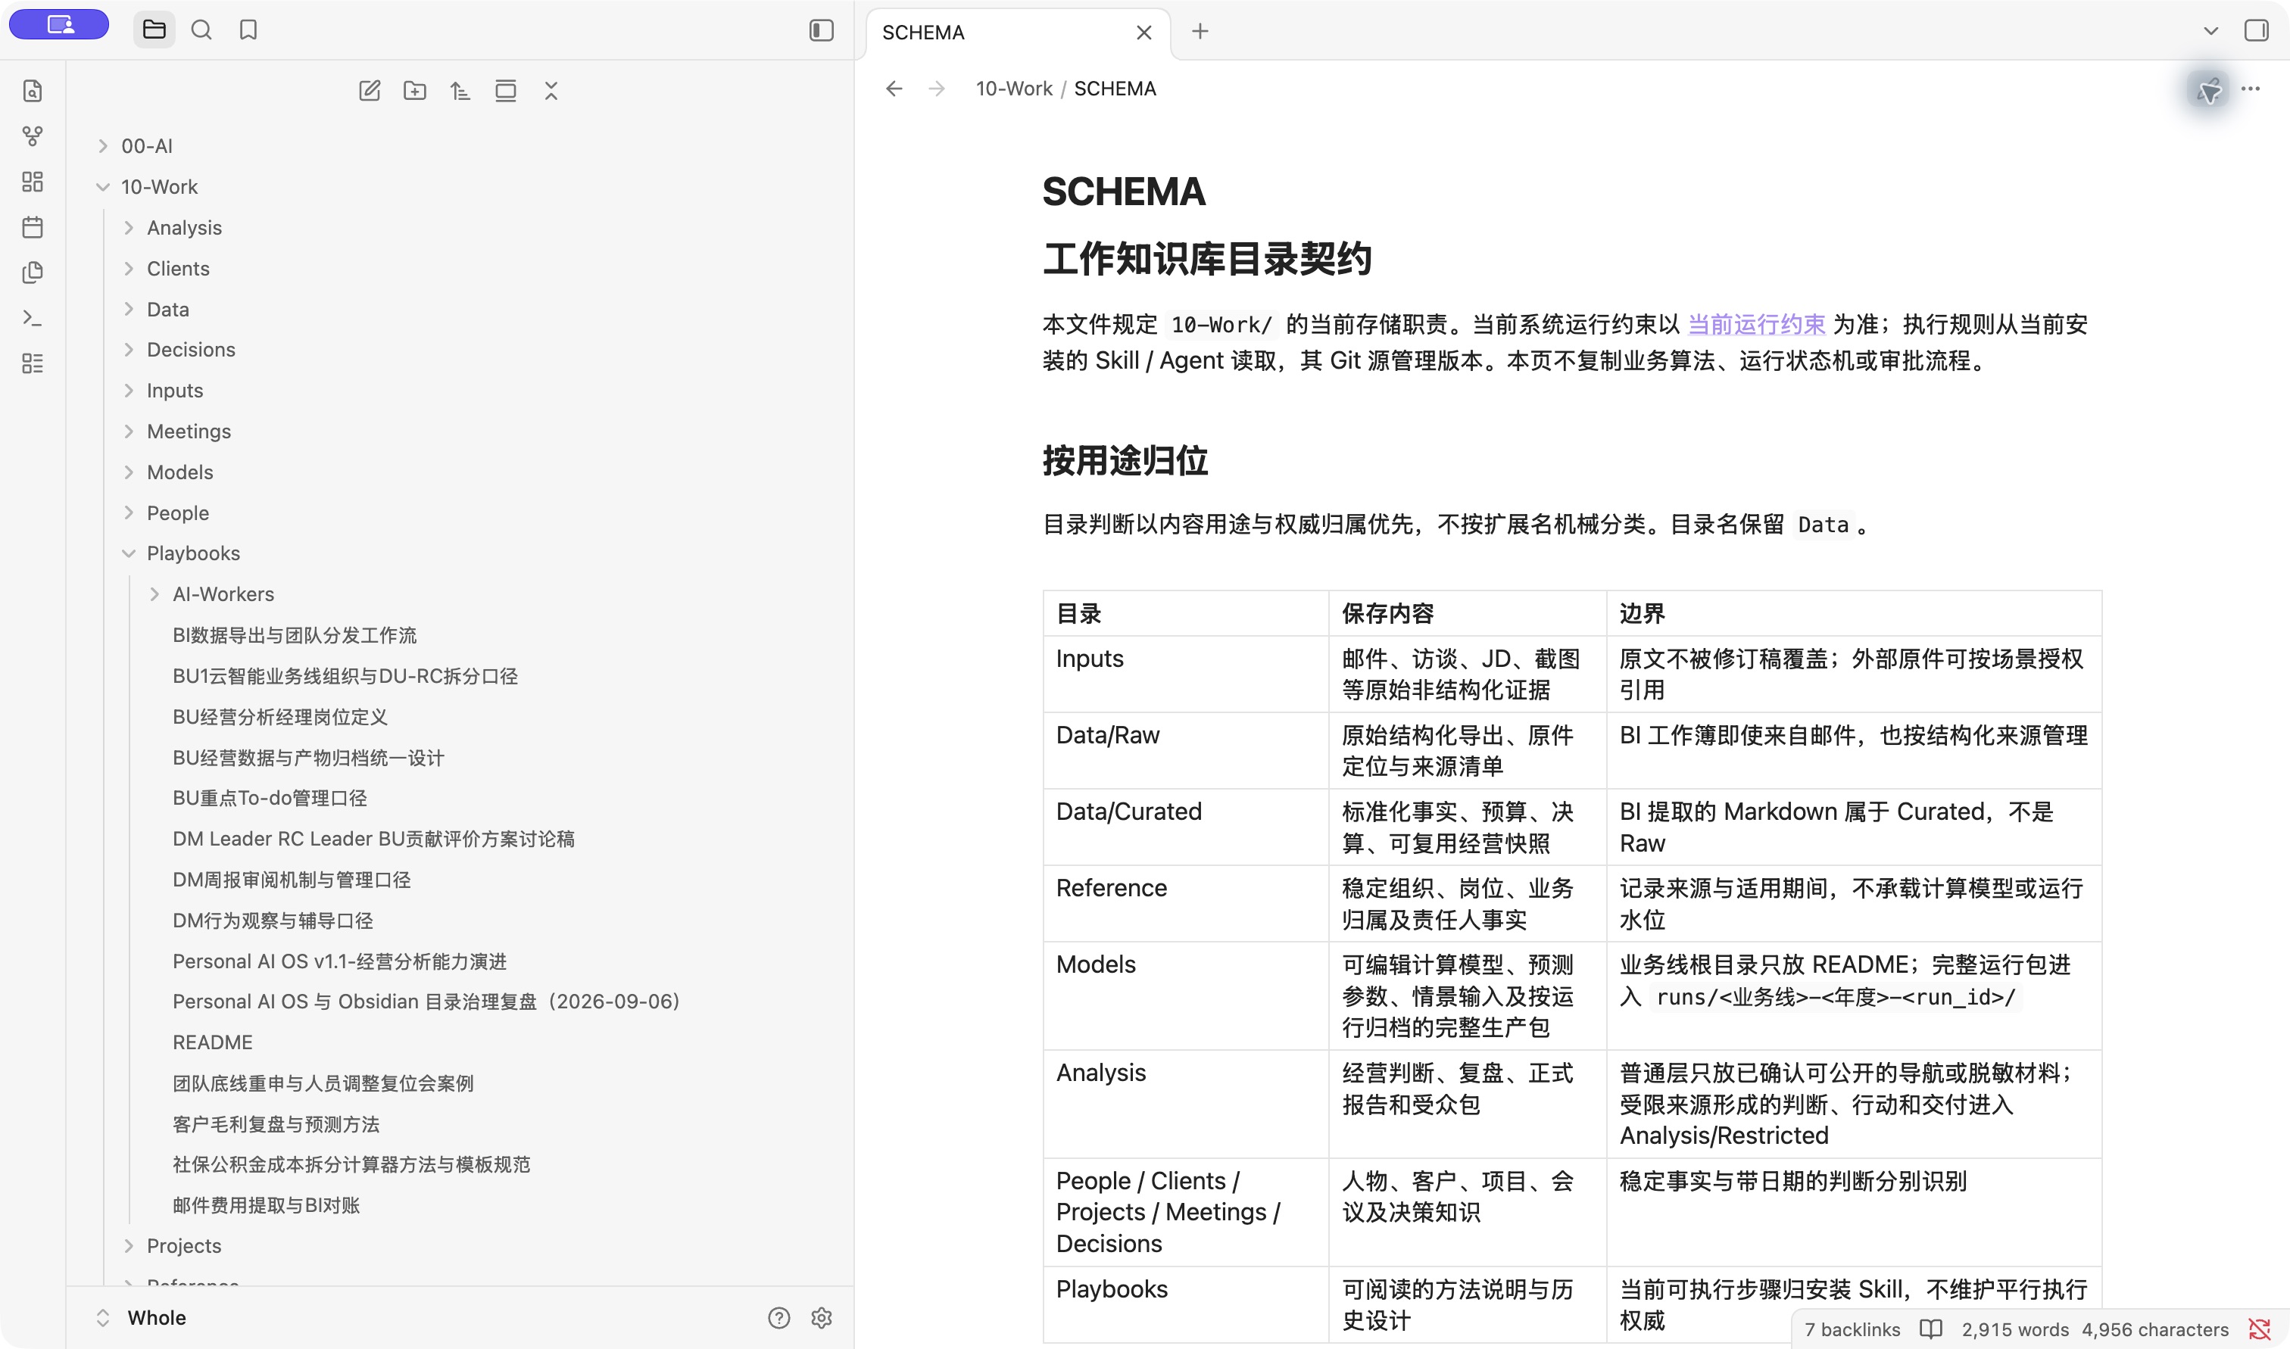The width and height of the screenshot is (2290, 1349).
Task: Open graph view ribbon icon
Action: [x=33, y=136]
